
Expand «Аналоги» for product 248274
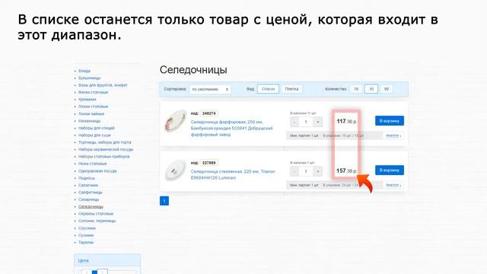[x=393, y=135]
